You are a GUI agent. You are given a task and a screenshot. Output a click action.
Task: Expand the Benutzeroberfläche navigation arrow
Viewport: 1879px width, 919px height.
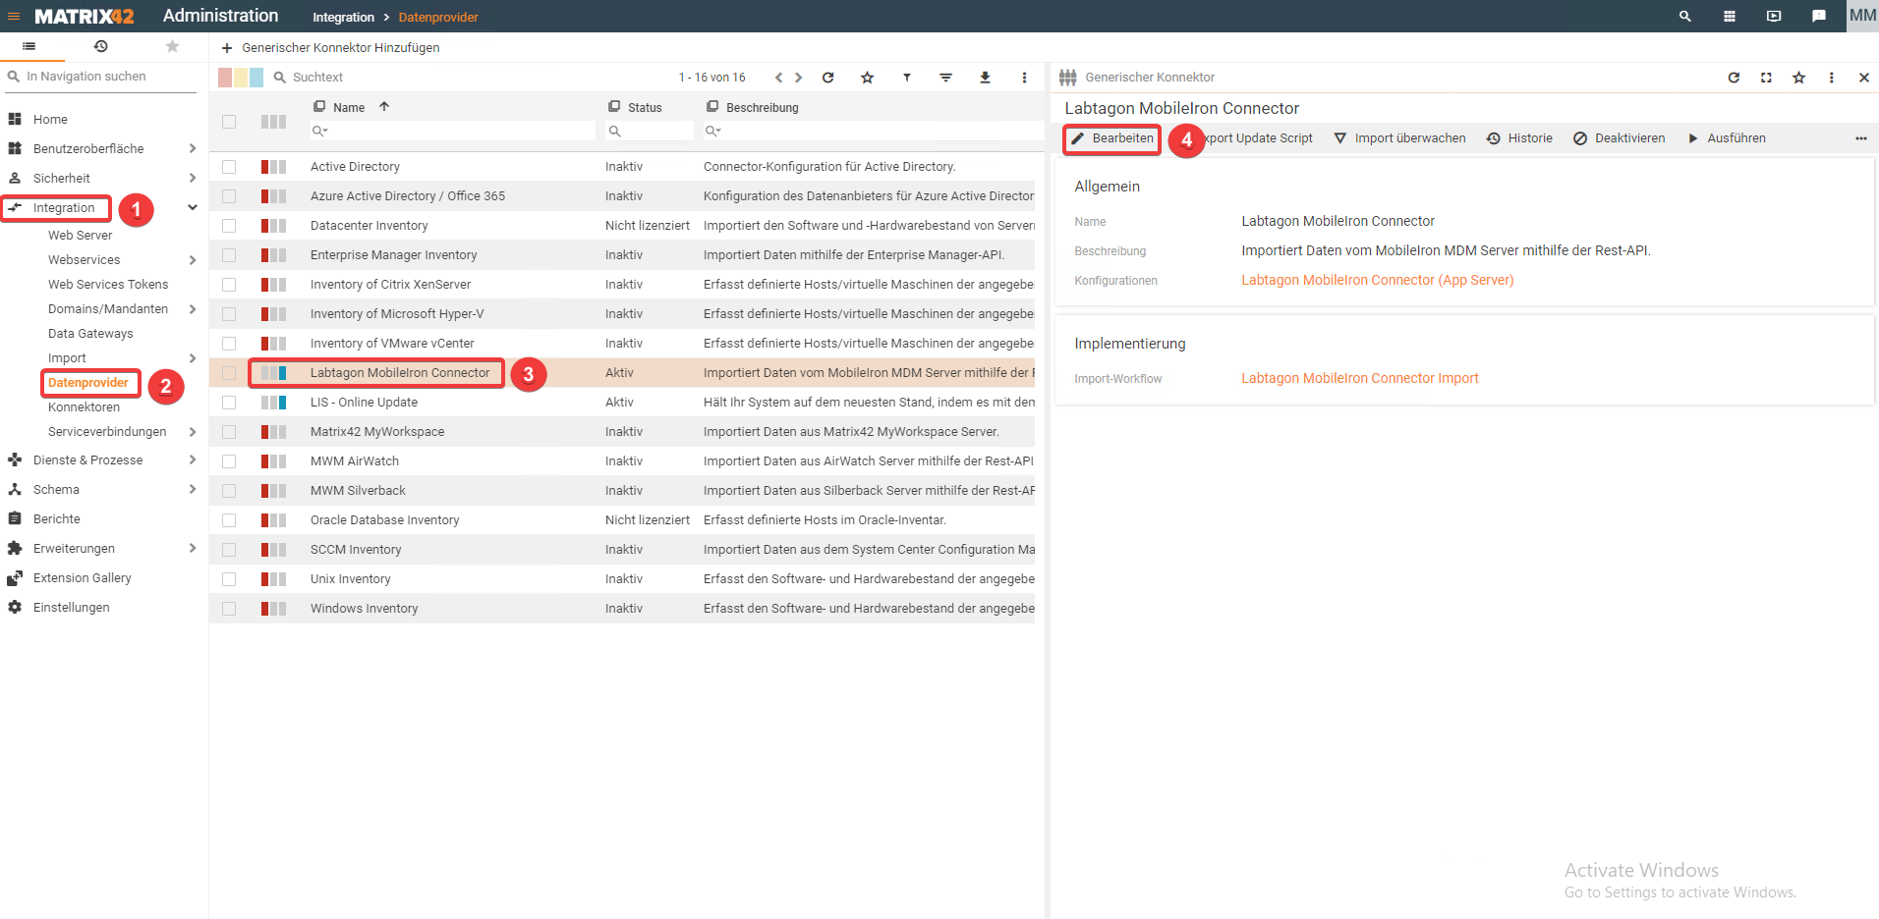[x=192, y=148]
